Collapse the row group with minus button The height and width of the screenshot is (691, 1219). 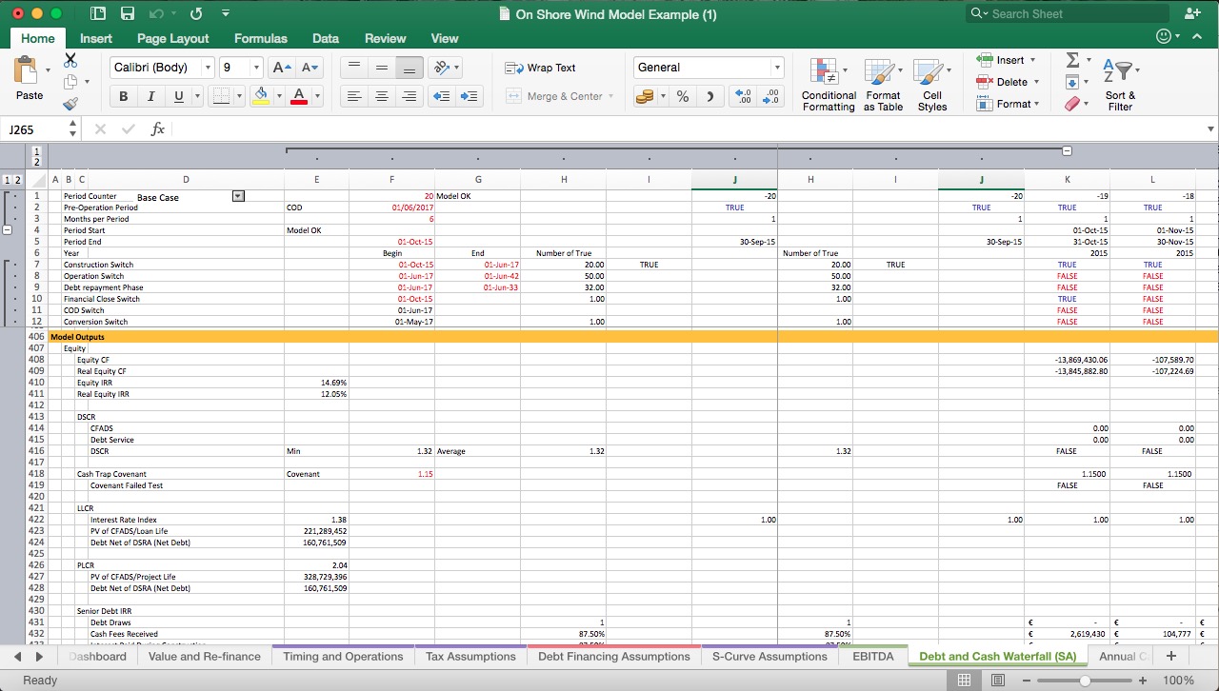[8, 230]
